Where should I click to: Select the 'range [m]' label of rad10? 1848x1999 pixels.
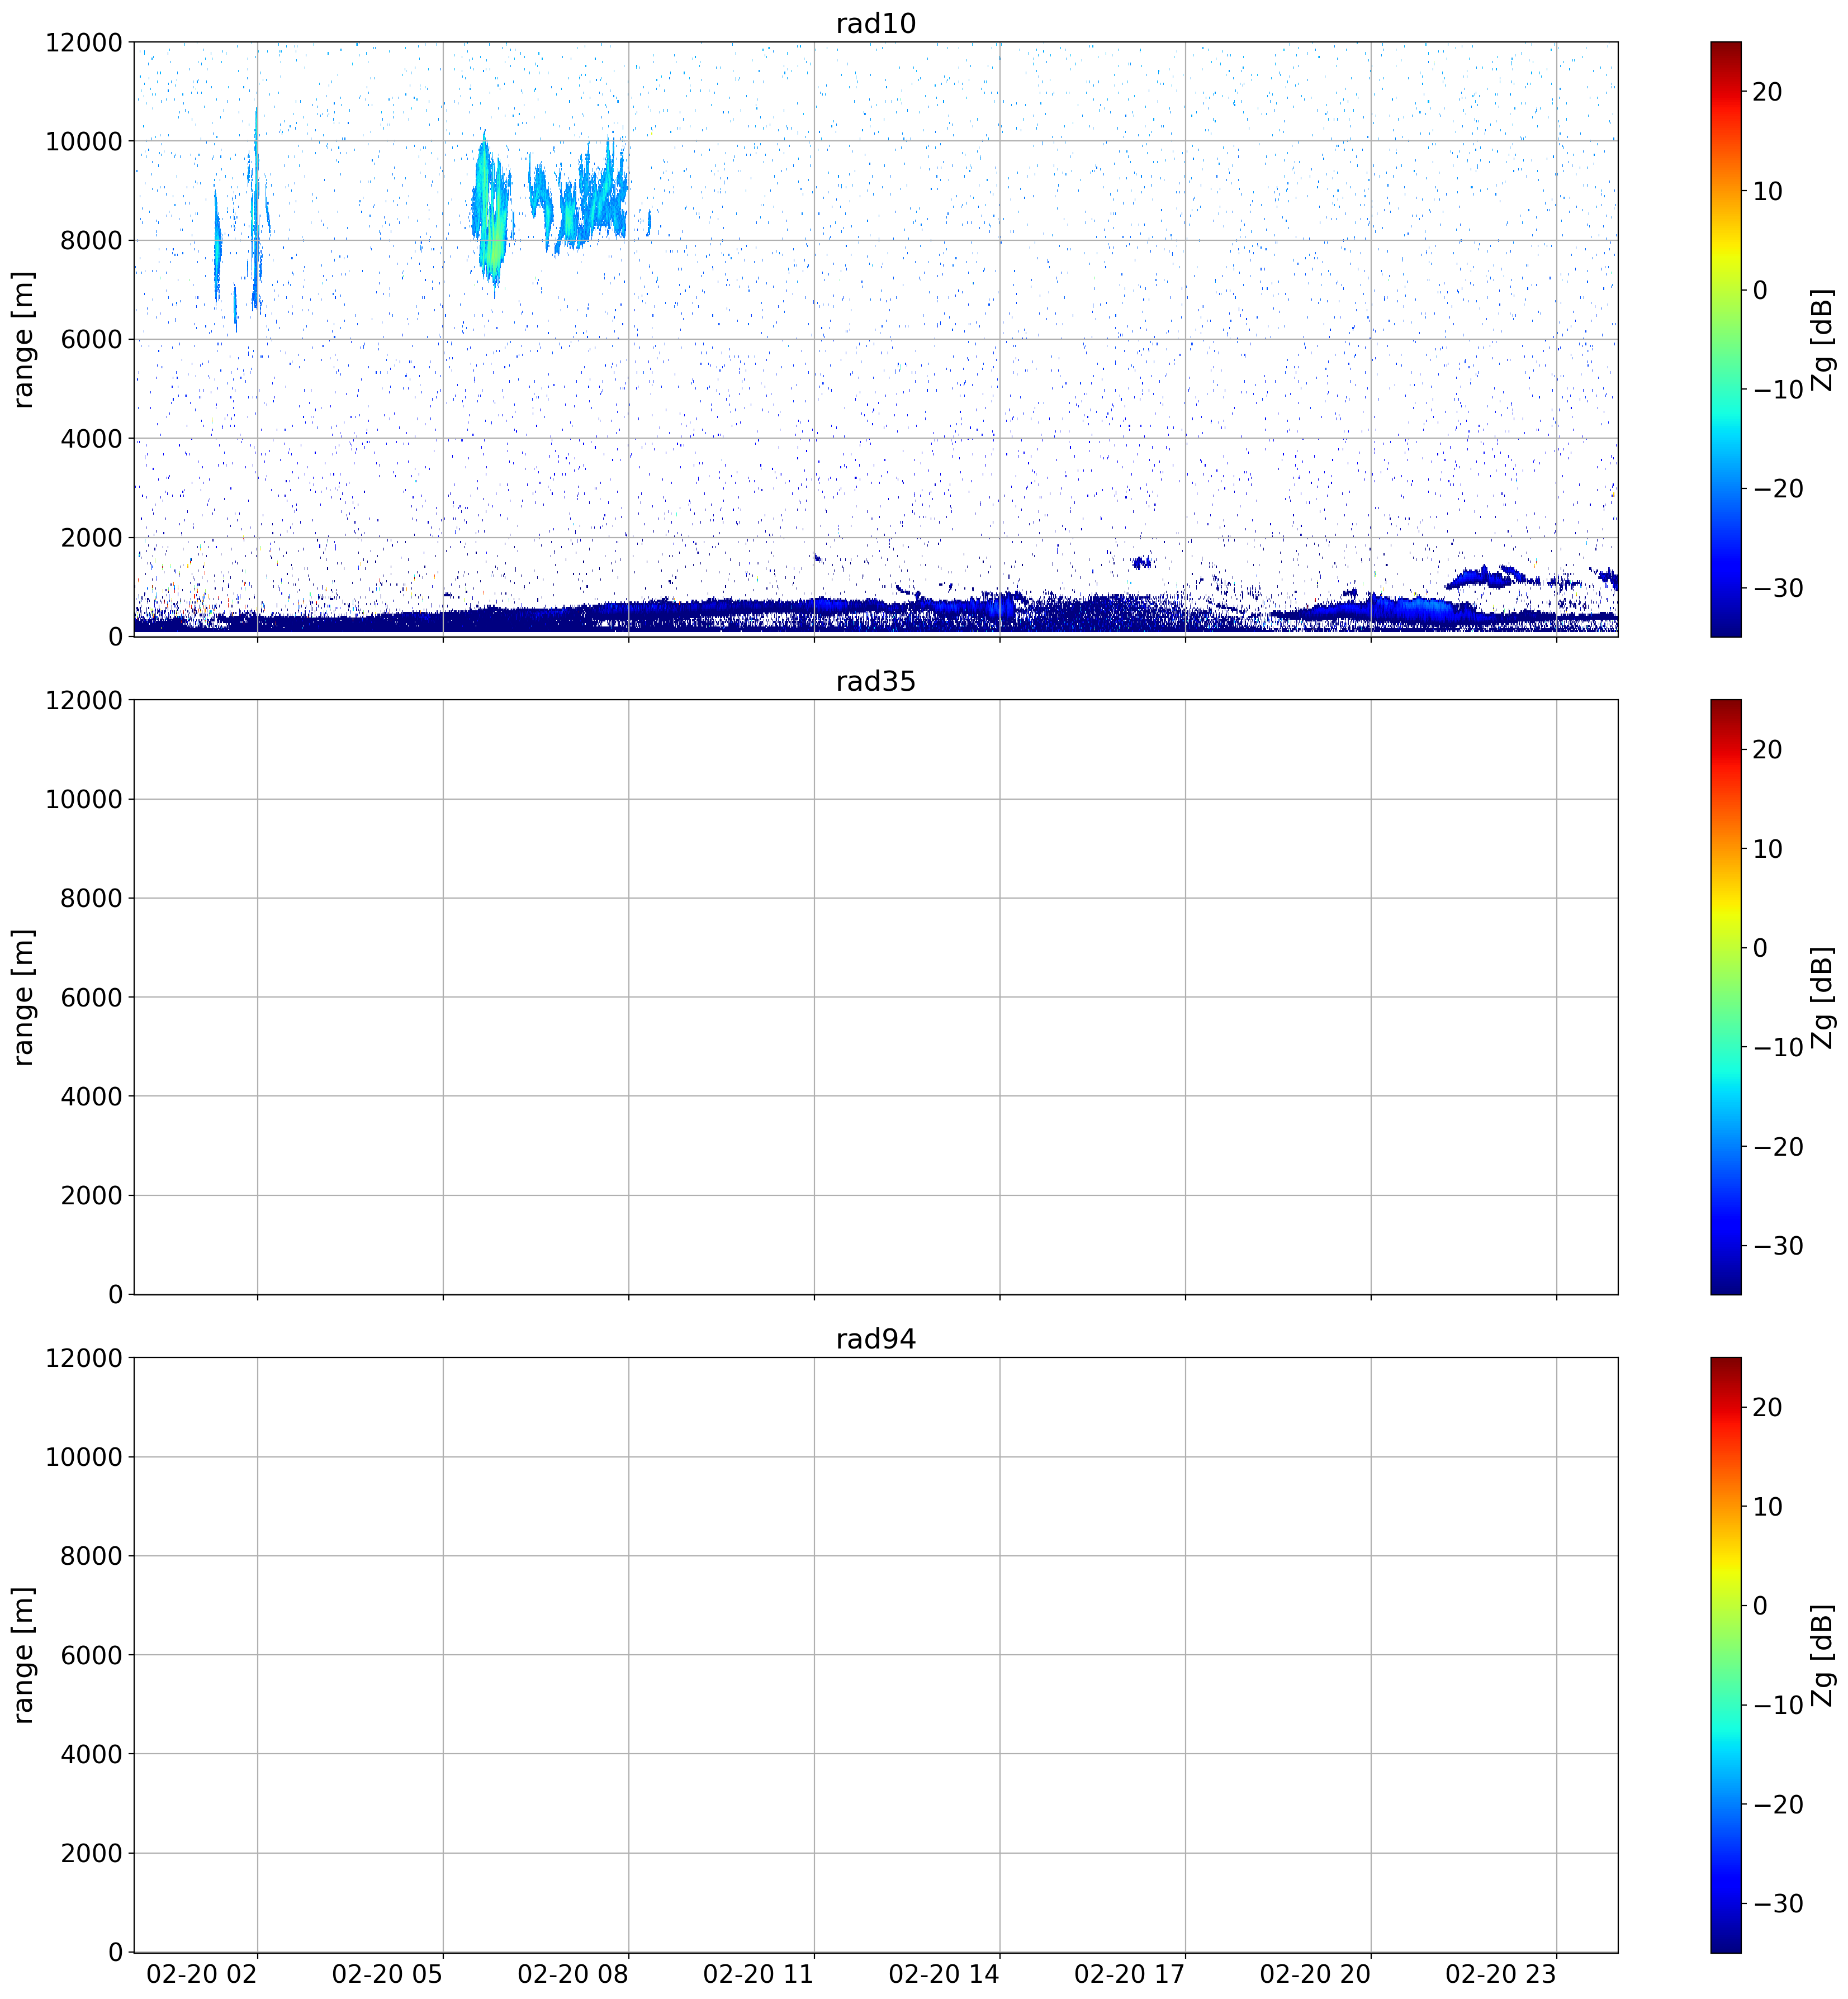click(x=23, y=339)
